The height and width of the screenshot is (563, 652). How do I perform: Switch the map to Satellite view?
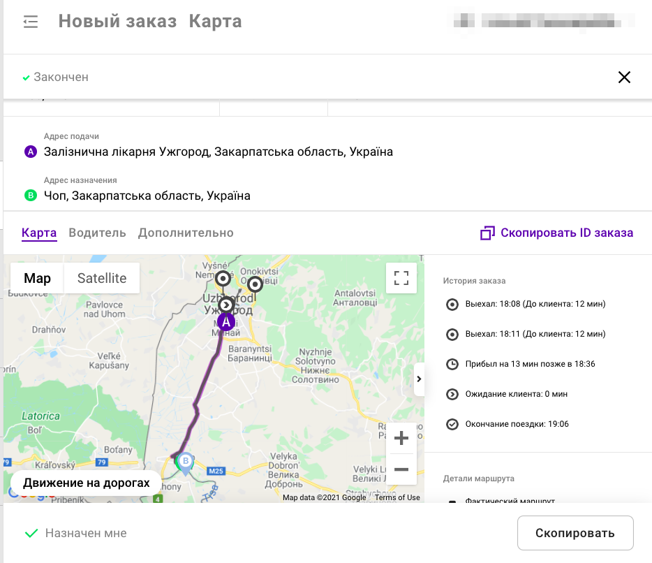[x=102, y=278]
